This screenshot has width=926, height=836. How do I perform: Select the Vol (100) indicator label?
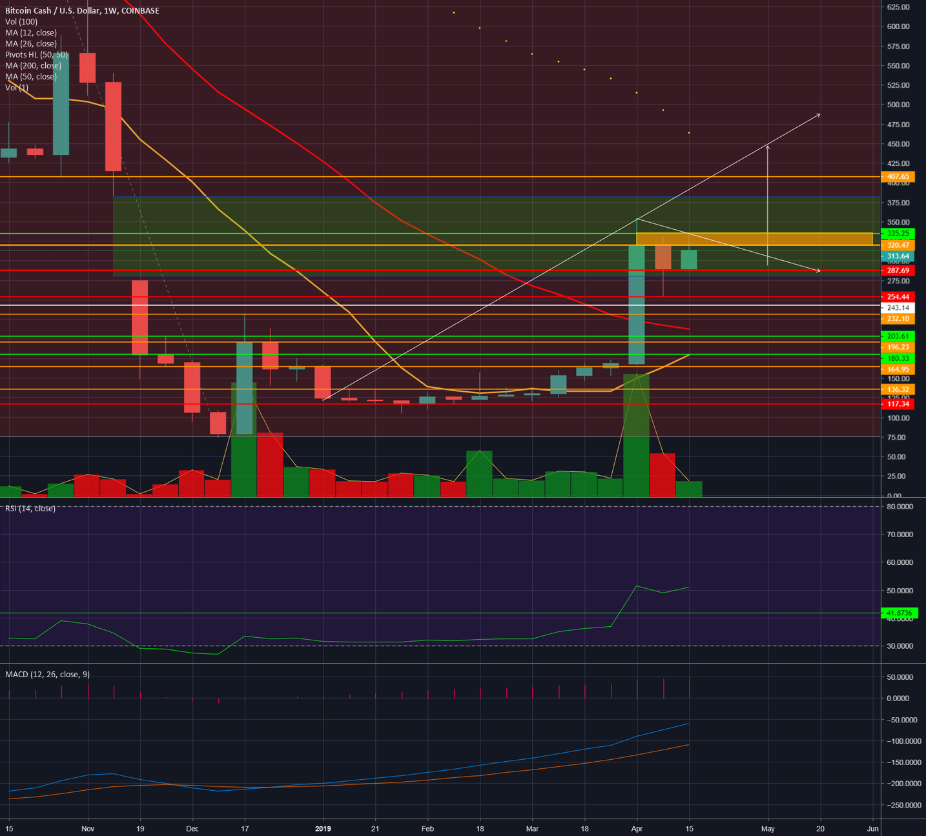[x=22, y=21]
